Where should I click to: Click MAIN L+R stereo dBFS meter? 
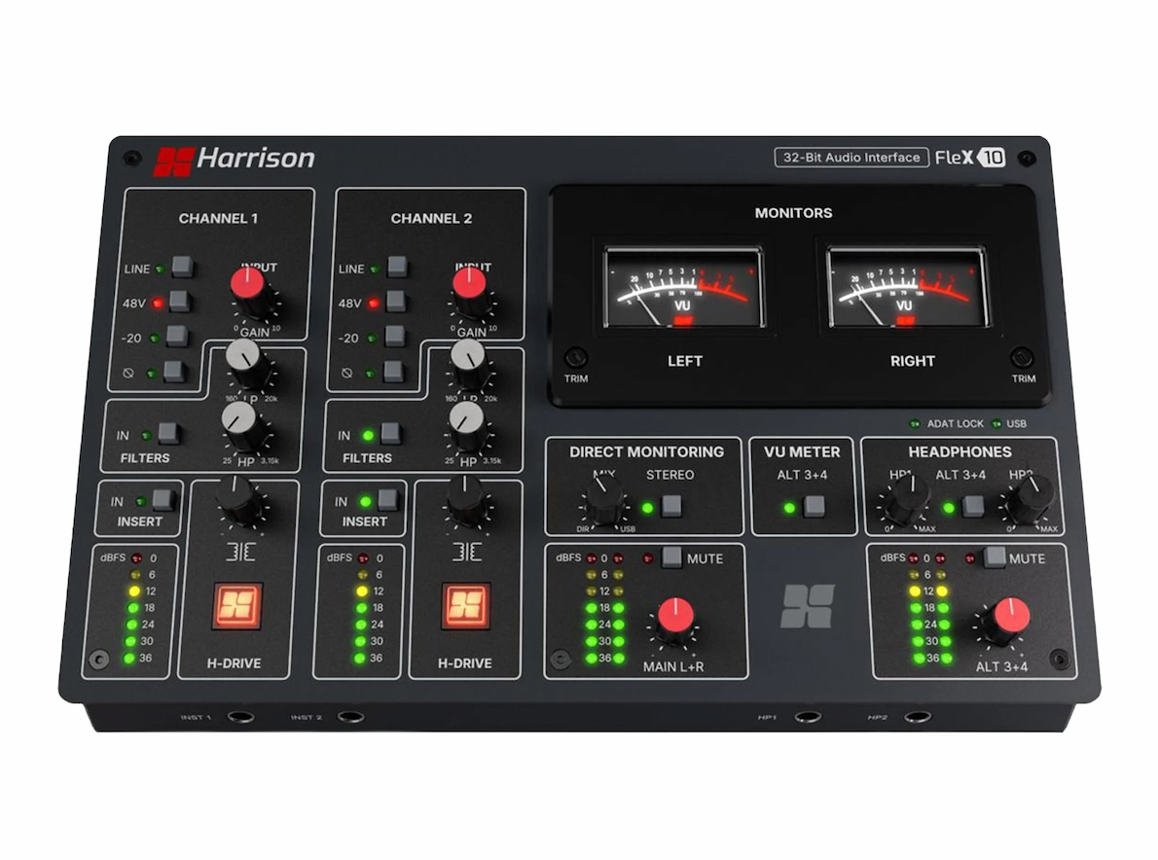[604, 610]
